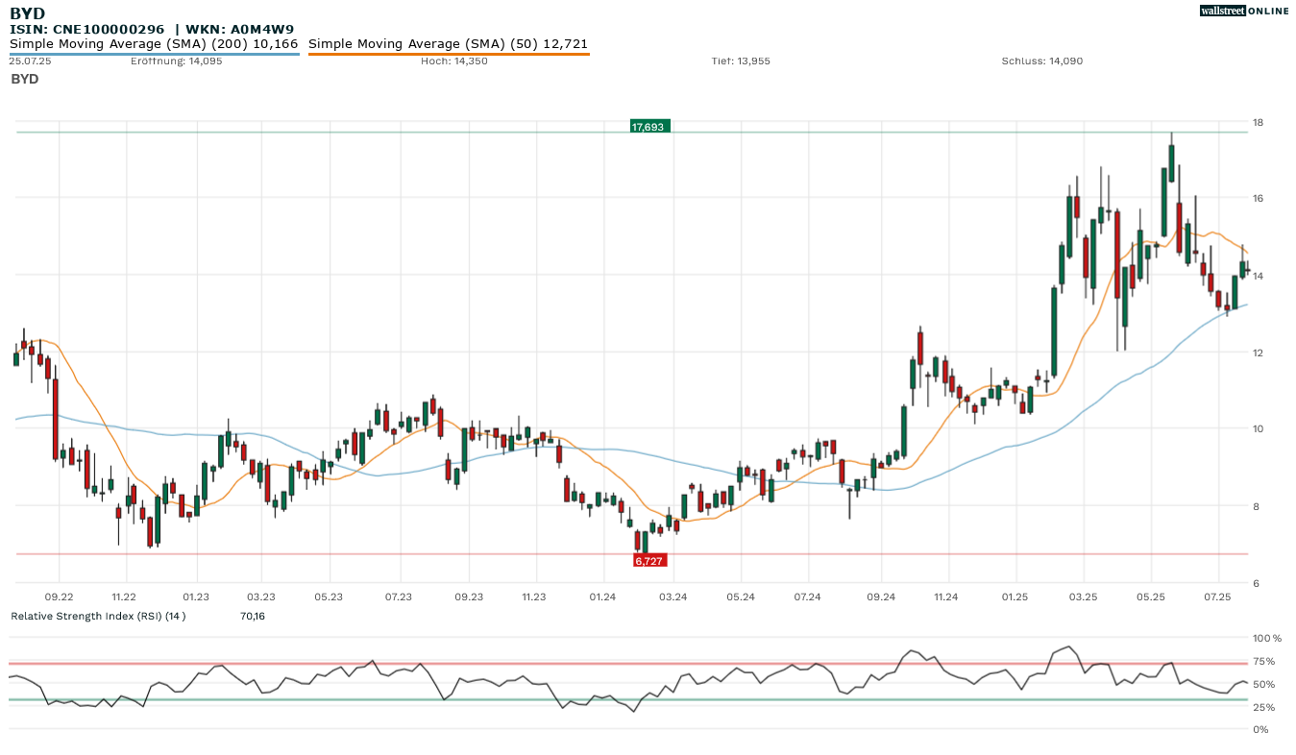Click the wallstreet ONLINE logo
This screenshot has height=755, width=1296.
pyautogui.click(x=1244, y=11)
